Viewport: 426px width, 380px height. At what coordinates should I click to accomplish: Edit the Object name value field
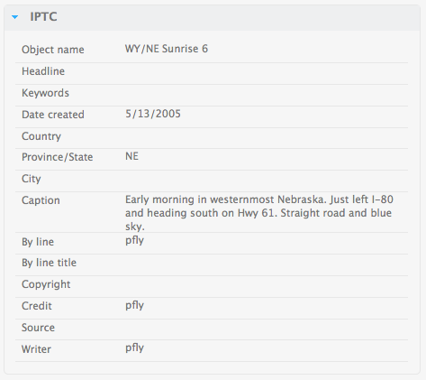(167, 49)
